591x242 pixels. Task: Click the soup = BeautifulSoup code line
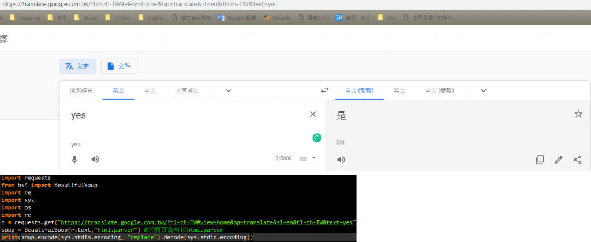[x=113, y=230]
